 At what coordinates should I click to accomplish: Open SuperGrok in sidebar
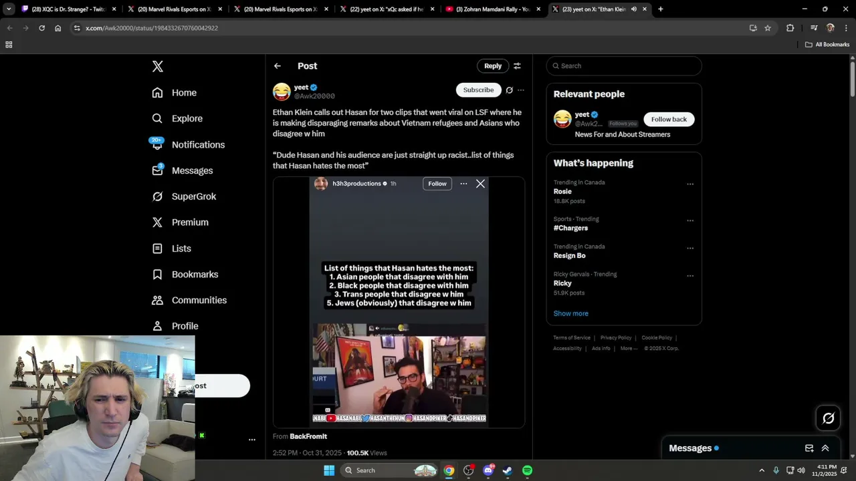pos(185,196)
